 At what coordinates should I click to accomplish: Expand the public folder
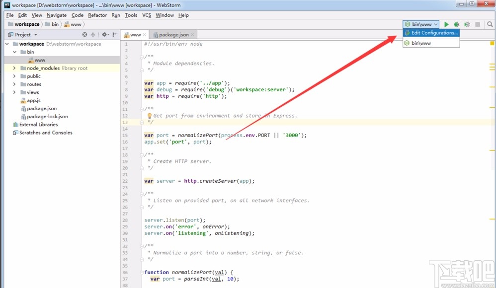pyautogui.click(x=14, y=76)
